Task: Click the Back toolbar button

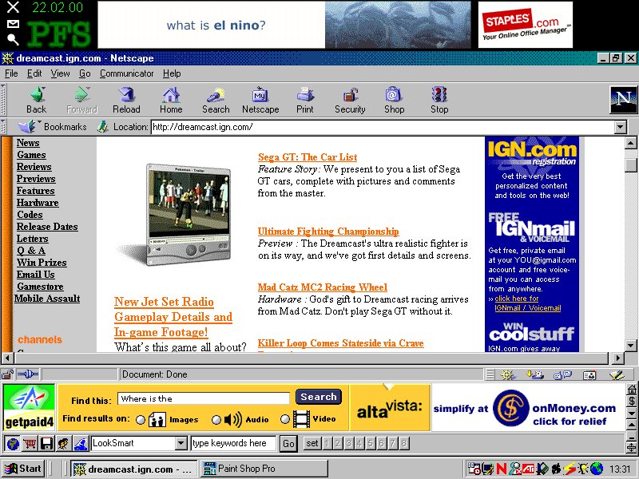Action: tap(36, 100)
